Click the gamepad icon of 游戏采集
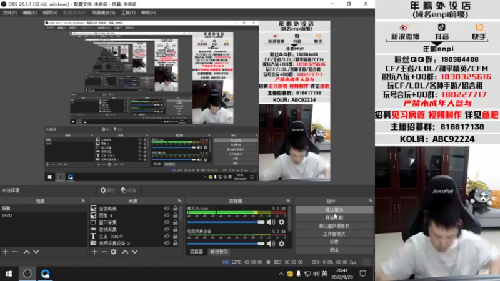Screen dimensions: 500x281 (x=93, y=229)
